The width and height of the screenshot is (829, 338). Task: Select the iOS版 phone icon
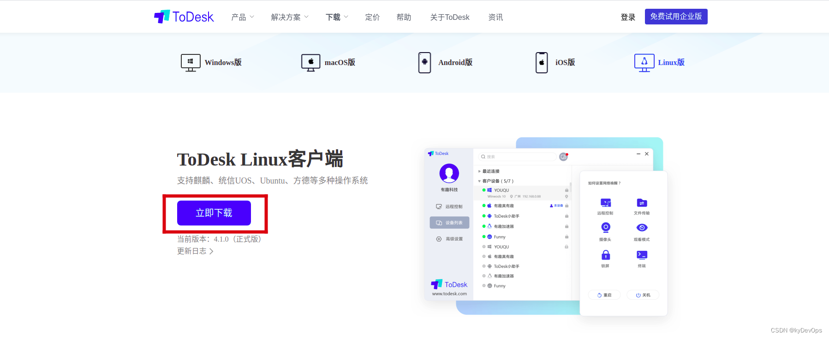tap(542, 63)
